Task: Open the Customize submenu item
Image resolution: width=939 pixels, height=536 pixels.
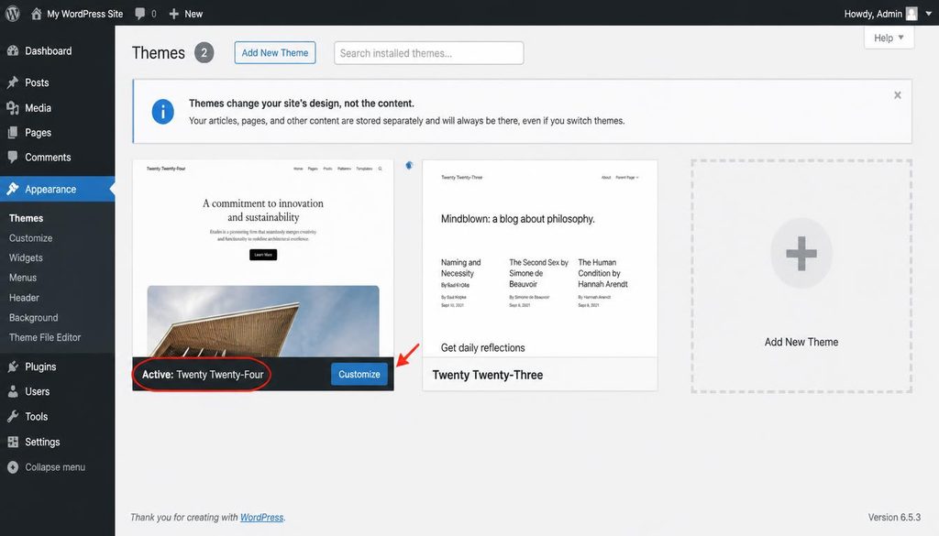Action: point(30,238)
